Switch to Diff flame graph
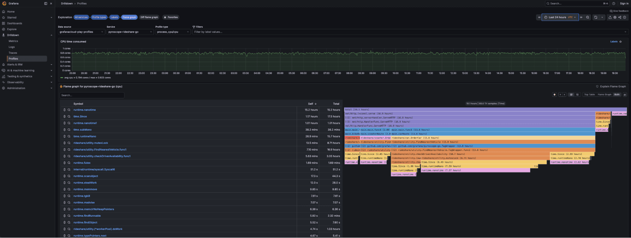Image resolution: width=631 pixels, height=238 pixels. (149, 17)
